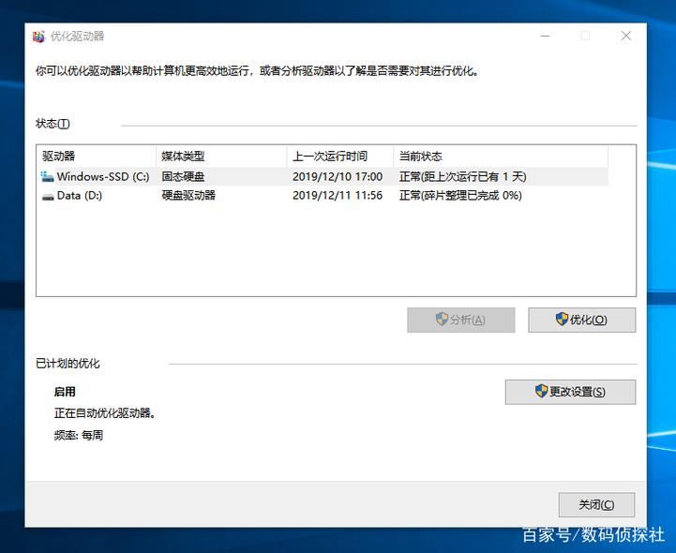
Task: Click shield icon on 优化(O) button
Action: [x=562, y=320]
